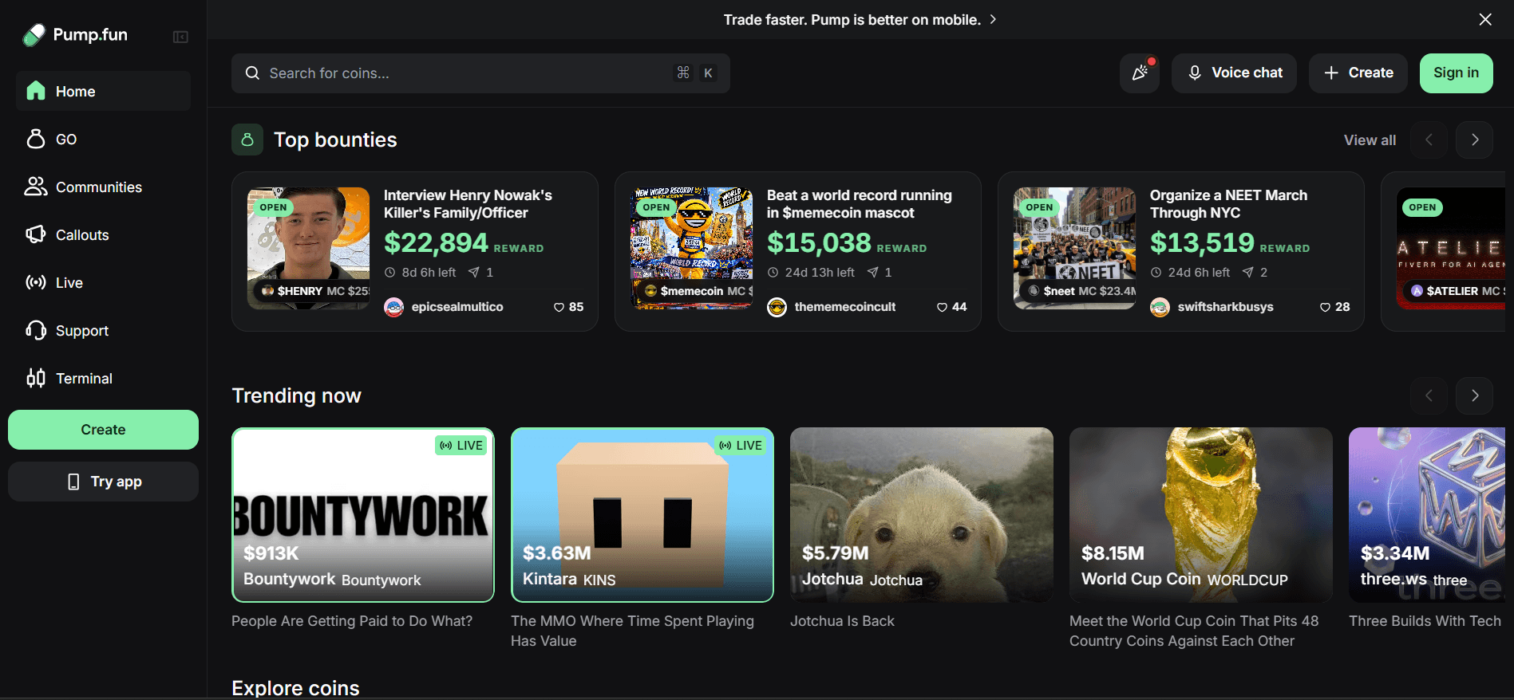The image size is (1514, 700).
Task: Like the NEET March bounty heart
Action: point(1325,307)
